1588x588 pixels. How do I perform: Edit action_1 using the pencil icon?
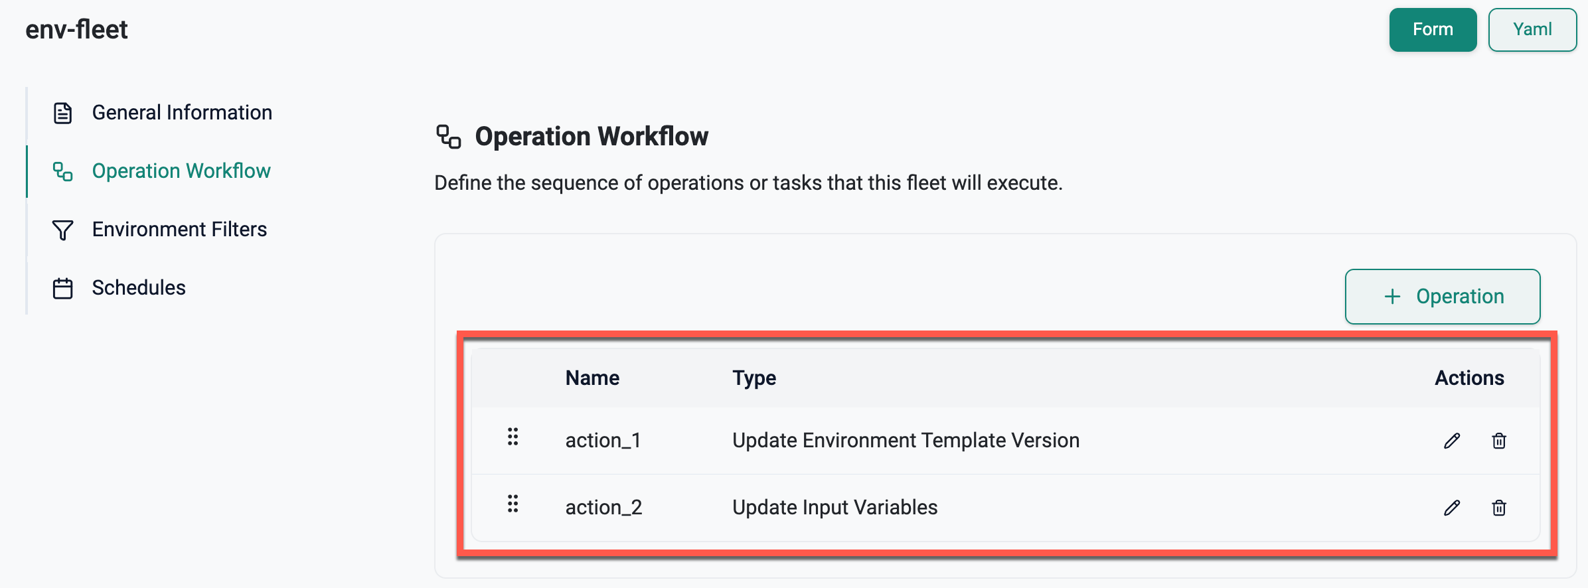point(1452,441)
